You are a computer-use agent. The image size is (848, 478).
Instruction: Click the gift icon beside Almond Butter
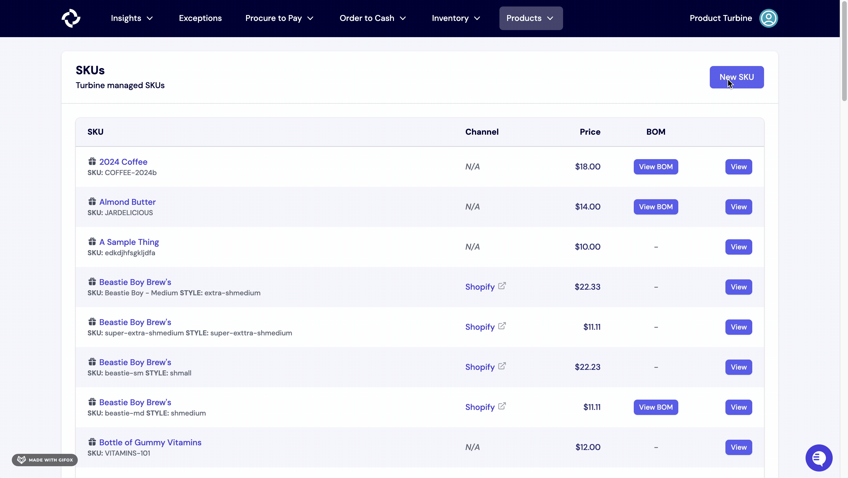(92, 202)
